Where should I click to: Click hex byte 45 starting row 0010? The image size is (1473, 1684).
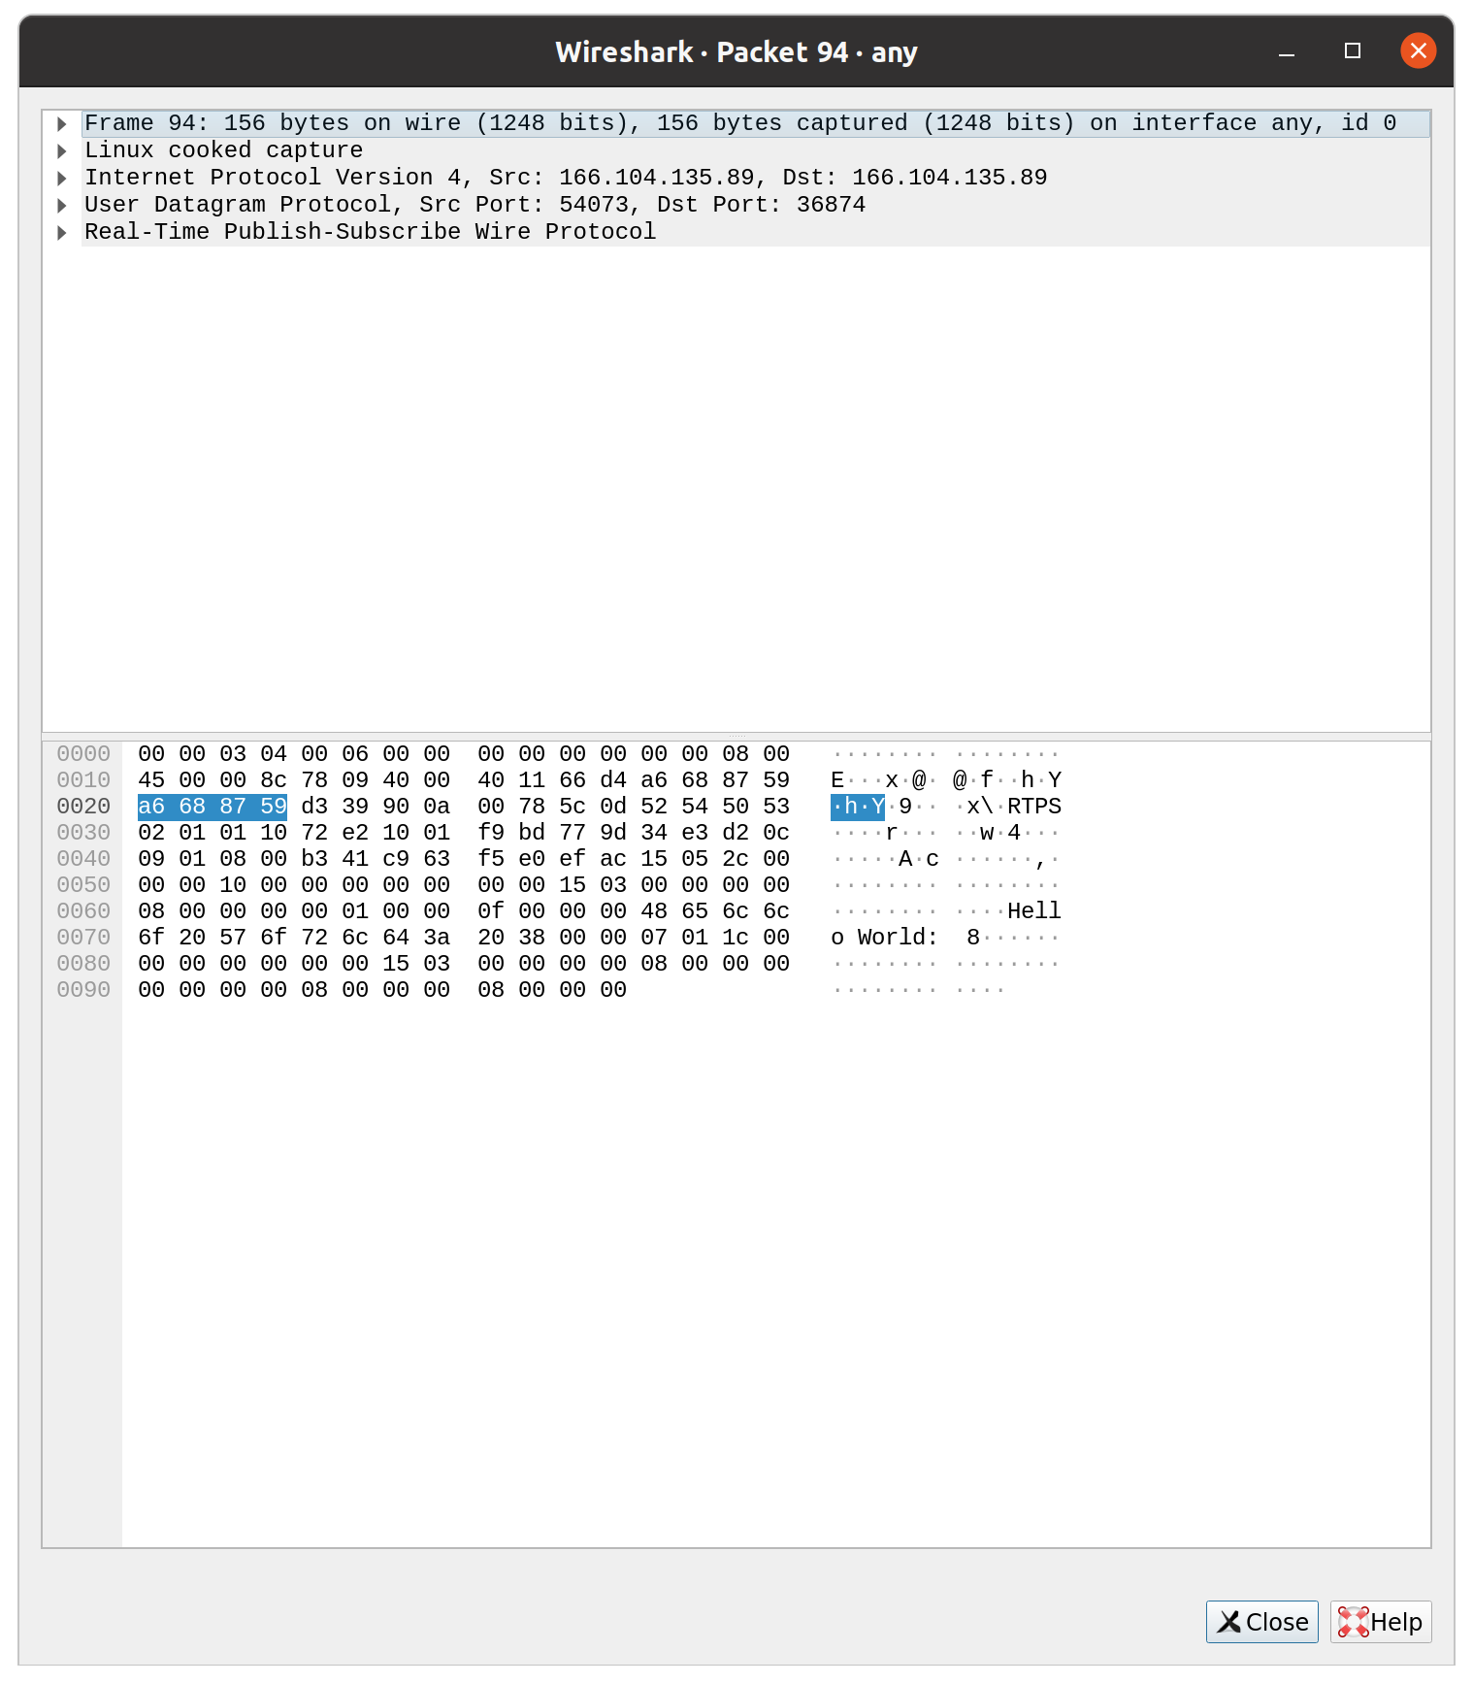[151, 780]
